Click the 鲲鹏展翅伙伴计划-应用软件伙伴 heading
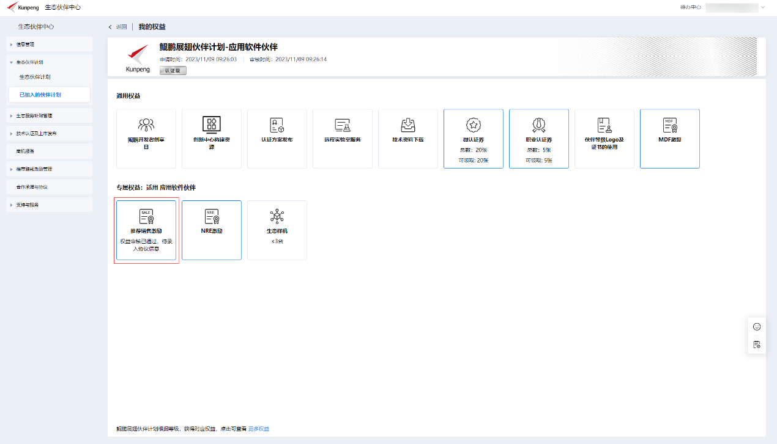777x444 pixels. point(218,47)
